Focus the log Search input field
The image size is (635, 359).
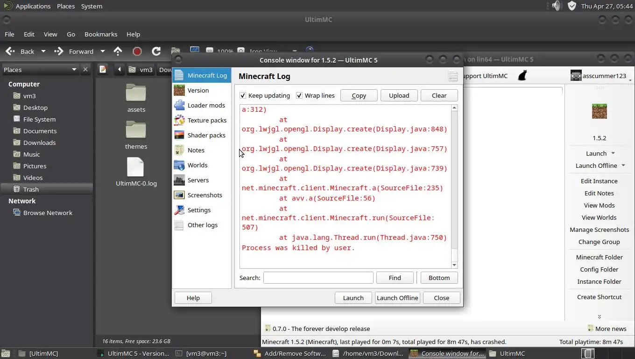[x=318, y=278]
